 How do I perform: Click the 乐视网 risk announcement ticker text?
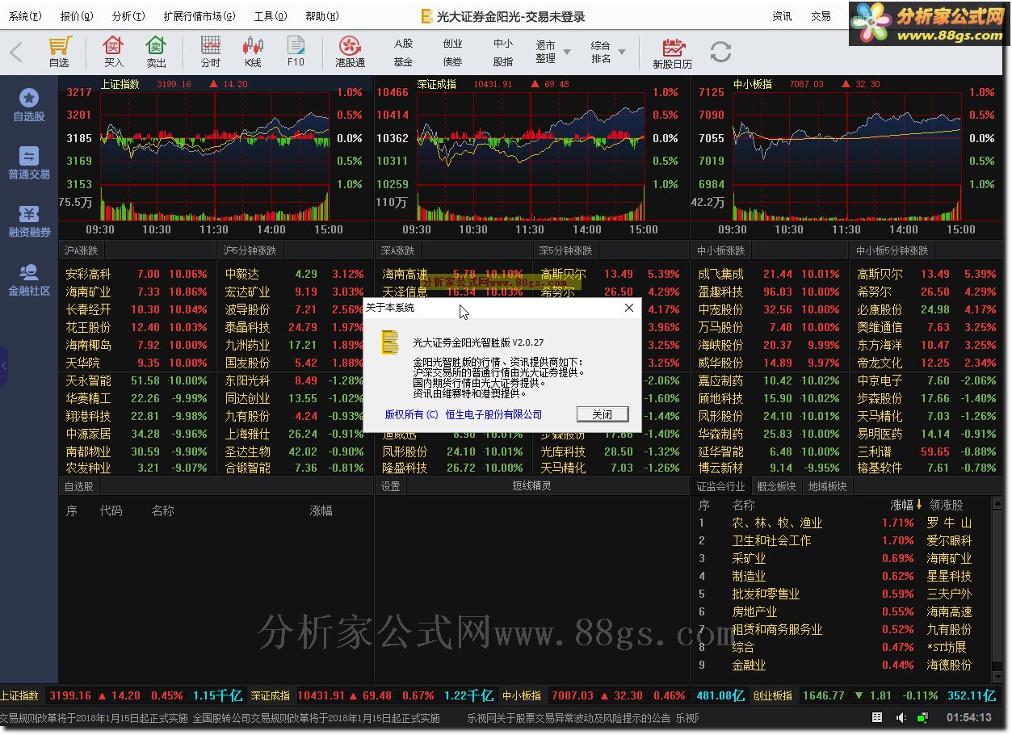568,717
